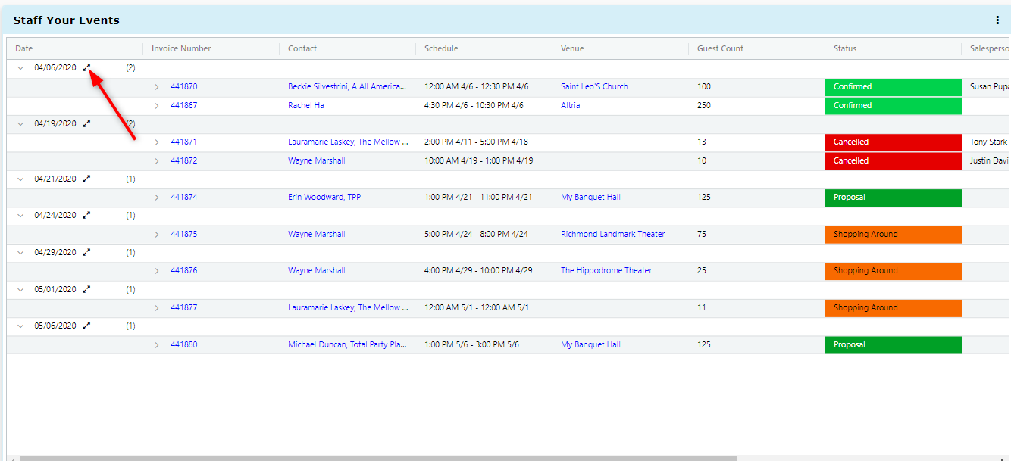Open invoice 441870 link
Image resolution: width=1011 pixels, height=461 pixels.
[x=183, y=86]
